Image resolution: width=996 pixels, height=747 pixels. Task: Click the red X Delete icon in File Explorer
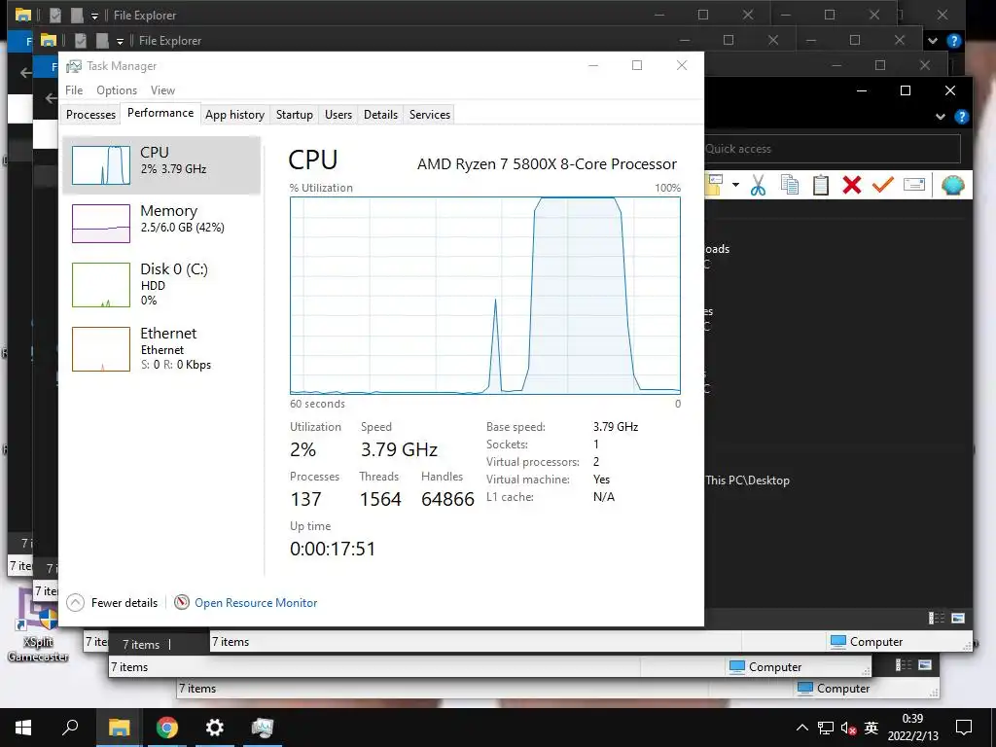(852, 185)
